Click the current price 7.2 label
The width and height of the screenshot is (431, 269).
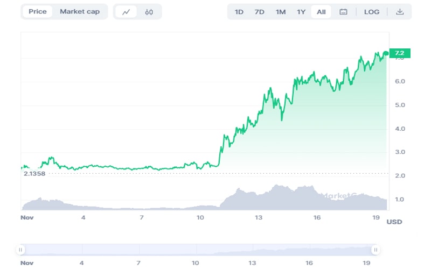pyautogui.click(x=400, y=53)
